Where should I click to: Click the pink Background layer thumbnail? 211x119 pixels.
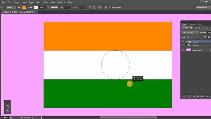pyautogui.click(x=189, y=50)
